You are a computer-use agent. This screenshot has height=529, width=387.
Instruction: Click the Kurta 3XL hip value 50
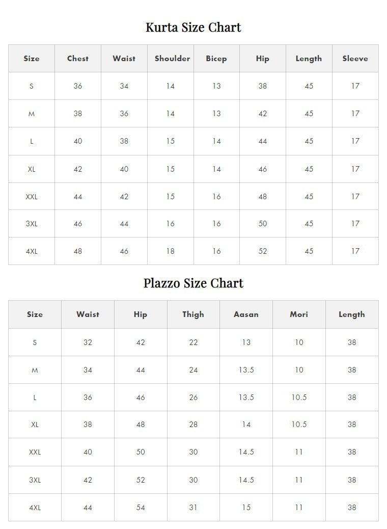pos(262,224)
